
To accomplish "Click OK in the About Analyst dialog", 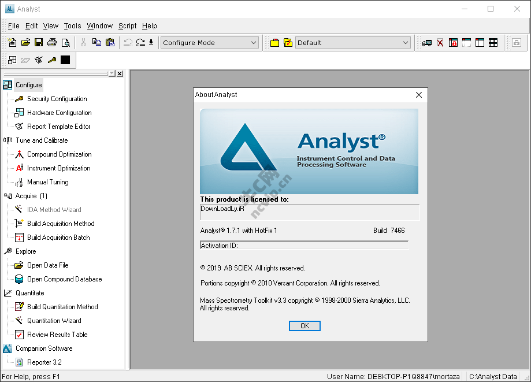I will tap(305, 326).
